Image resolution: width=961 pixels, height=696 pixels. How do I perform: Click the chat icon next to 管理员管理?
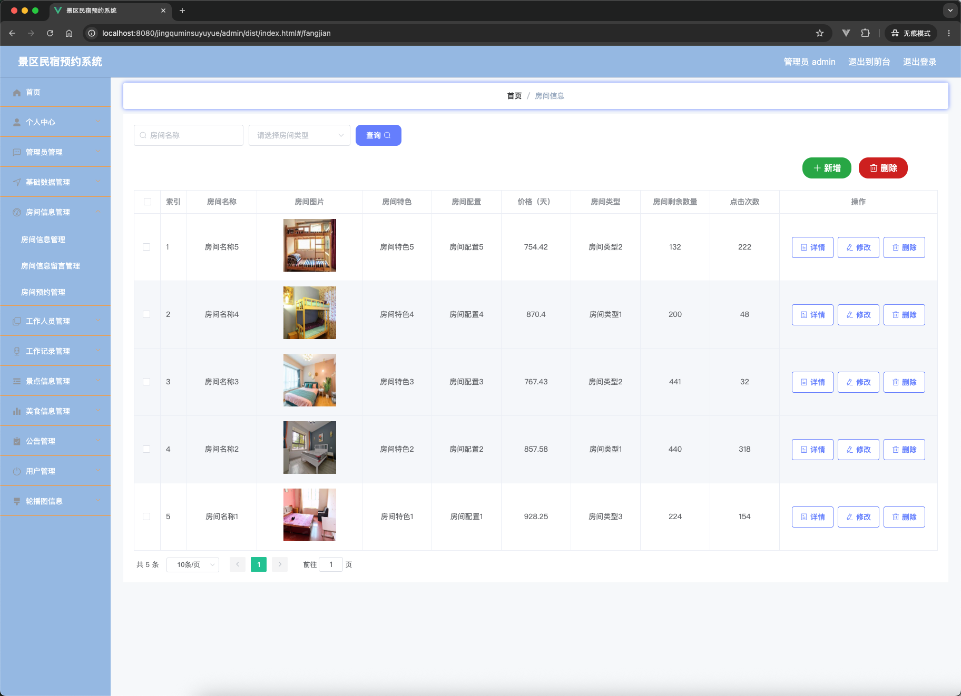pos(17,152)
